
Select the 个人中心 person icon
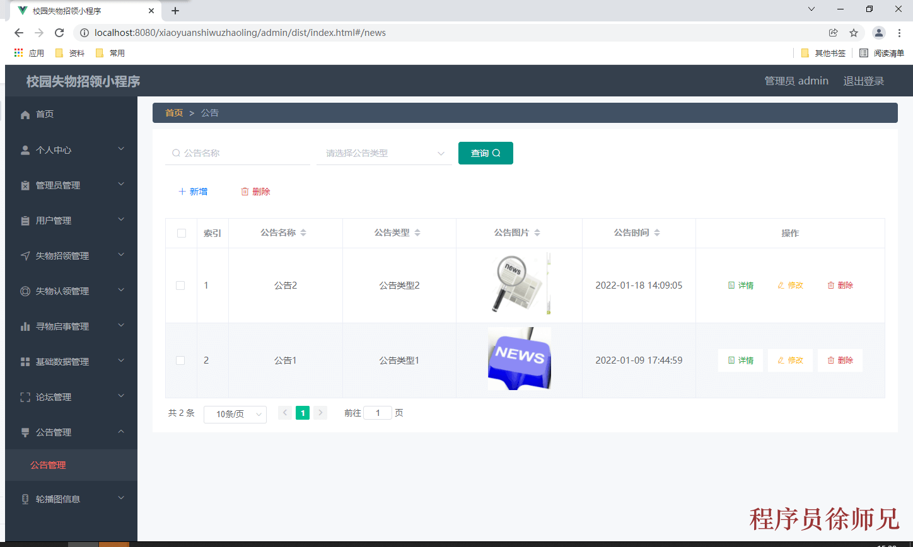tap(25, 149)
